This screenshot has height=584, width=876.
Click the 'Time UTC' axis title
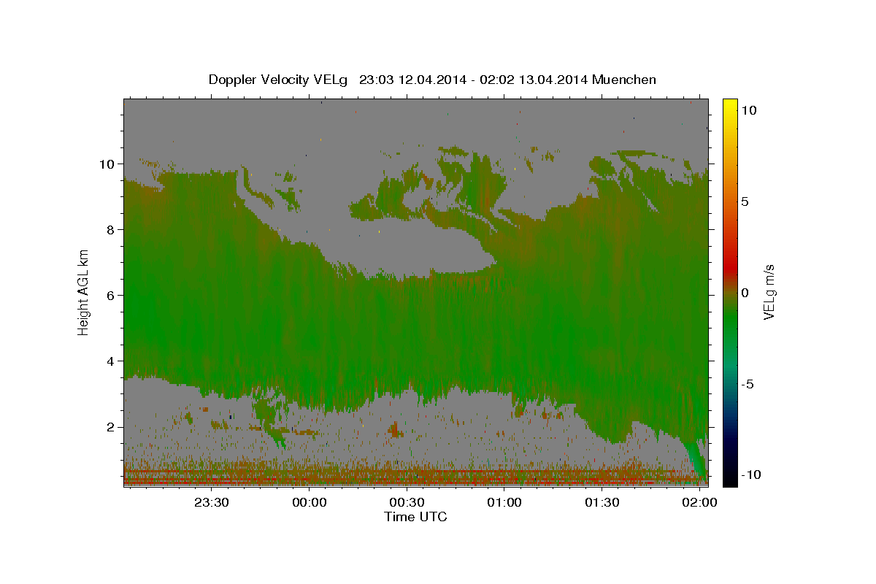[x=415, y=517]
